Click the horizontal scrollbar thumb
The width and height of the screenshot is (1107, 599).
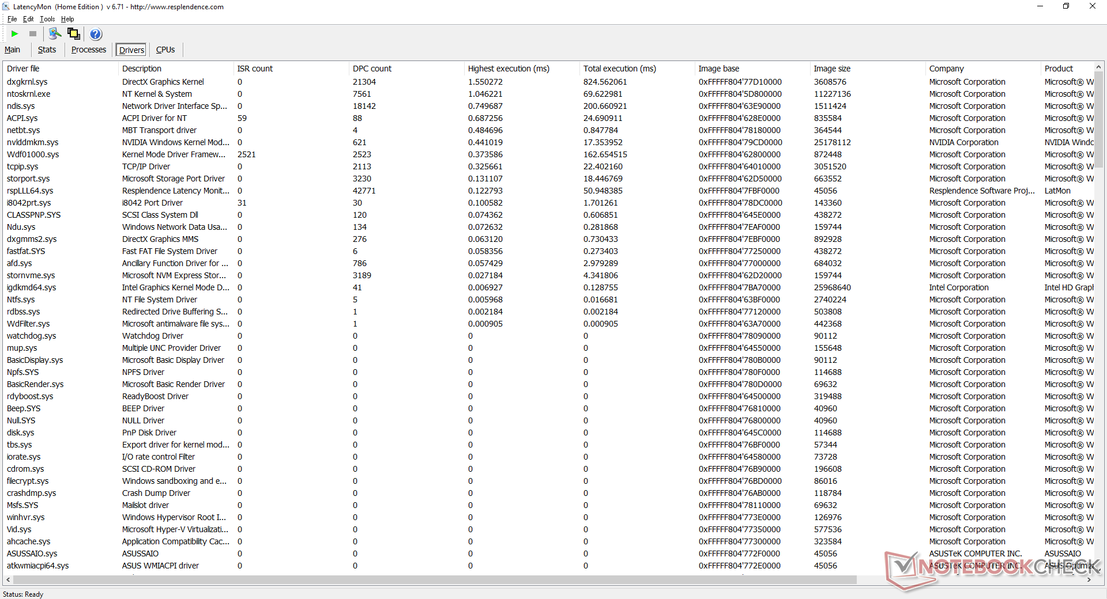tap(434, 579)
